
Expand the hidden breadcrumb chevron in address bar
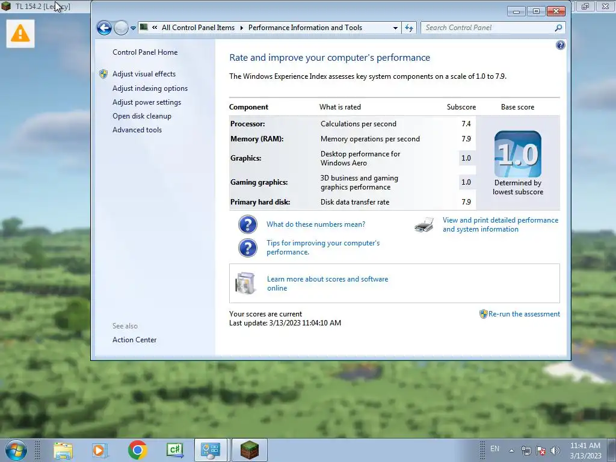(x=155, y=28)
